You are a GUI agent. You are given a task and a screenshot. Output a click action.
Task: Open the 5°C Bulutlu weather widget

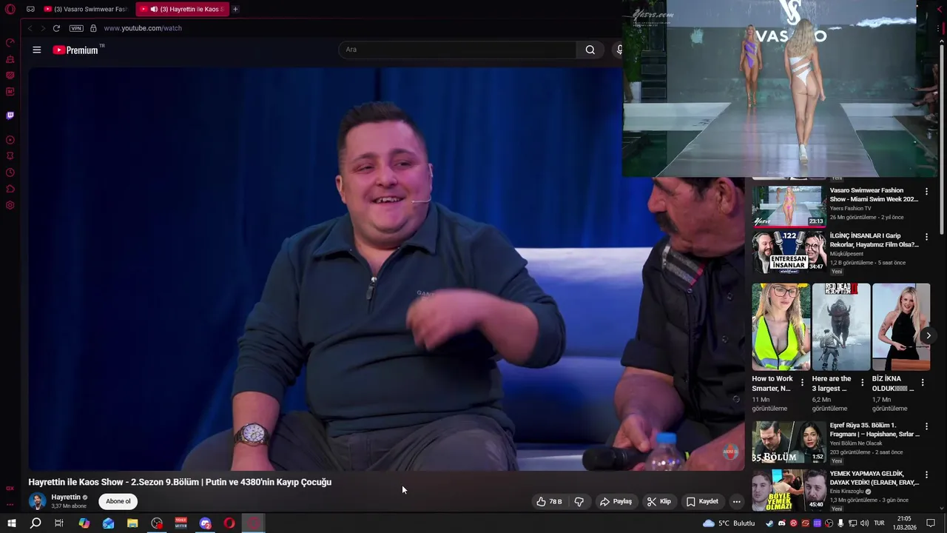click(x=729, y=523)
